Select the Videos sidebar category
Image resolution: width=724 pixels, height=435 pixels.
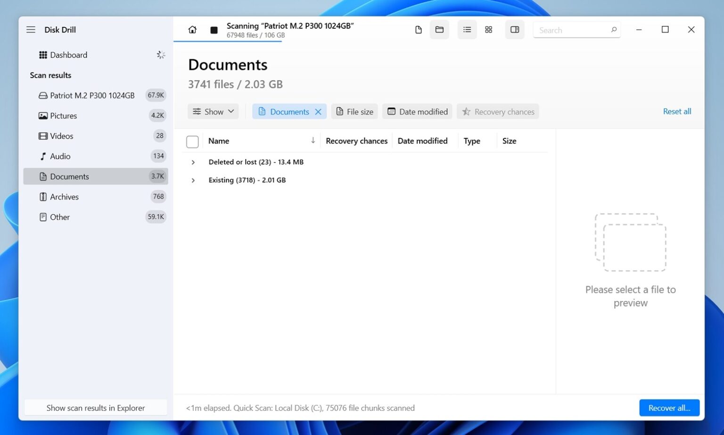pyautogui.click(x=61, y=136)
